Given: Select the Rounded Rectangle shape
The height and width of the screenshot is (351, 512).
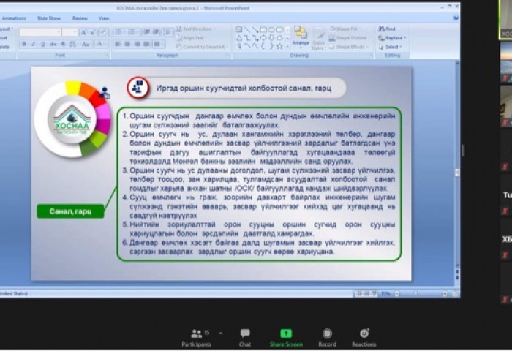Looking at the screenshot, I should [x=280, y=30].
